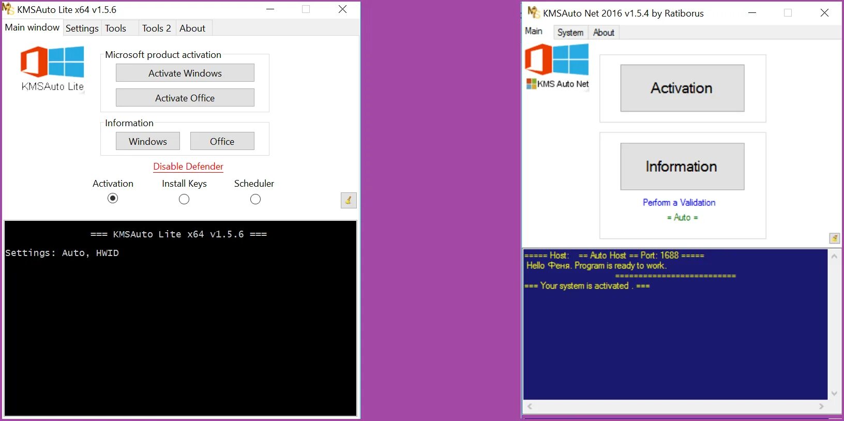Click the Activate Office button

185,98
